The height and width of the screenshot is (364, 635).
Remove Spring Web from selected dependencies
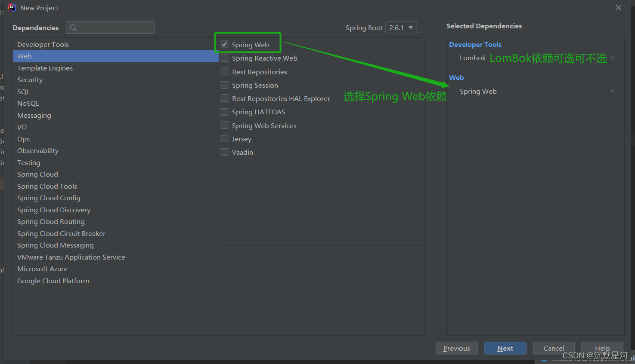pyautogui.click(x=613, y=91)
